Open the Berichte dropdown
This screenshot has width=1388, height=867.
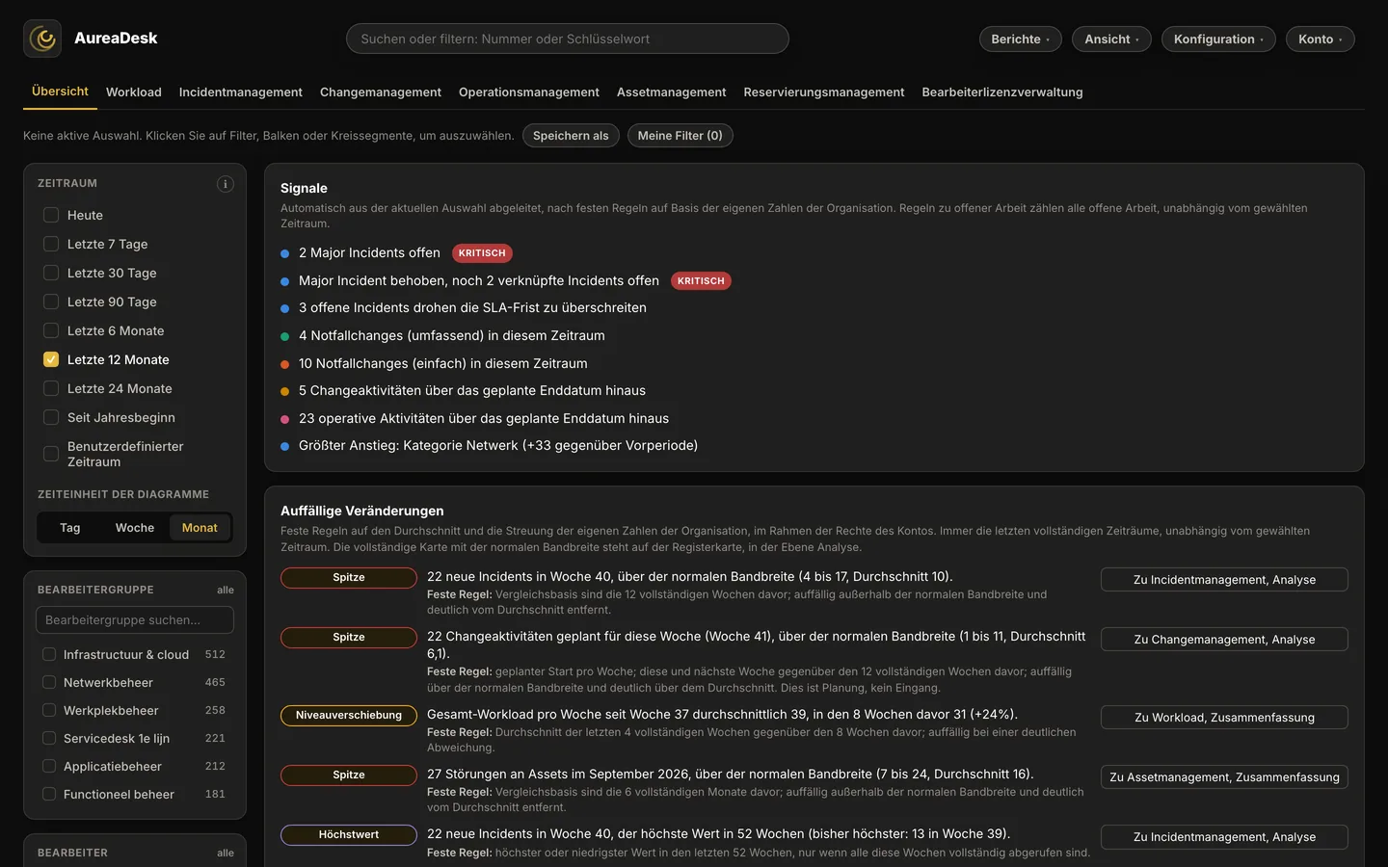click(x=1021, y=39)
